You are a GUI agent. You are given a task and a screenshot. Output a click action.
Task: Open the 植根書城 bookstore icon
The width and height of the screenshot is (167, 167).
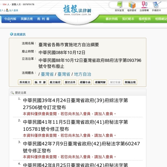pos(132,5)
